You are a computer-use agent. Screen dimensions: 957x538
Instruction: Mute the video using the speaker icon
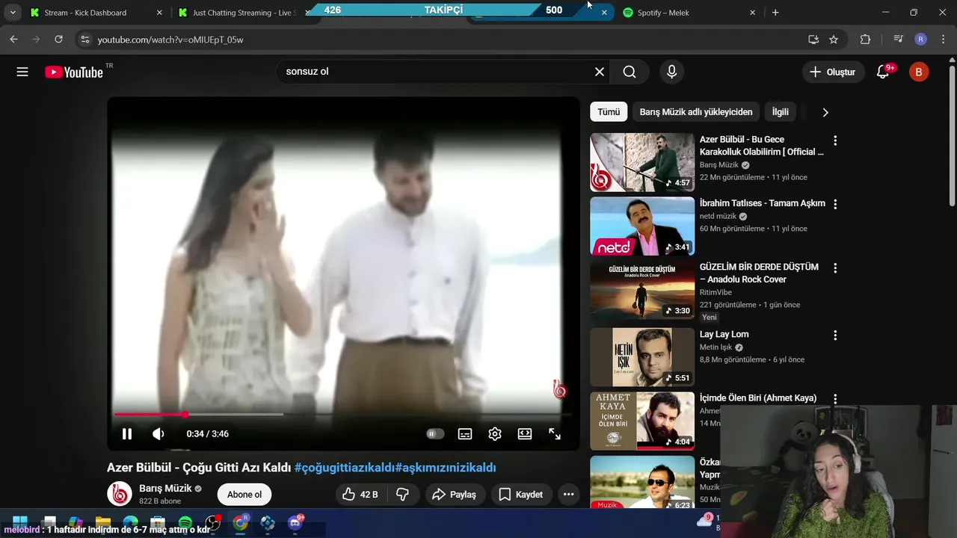point(159,433)
